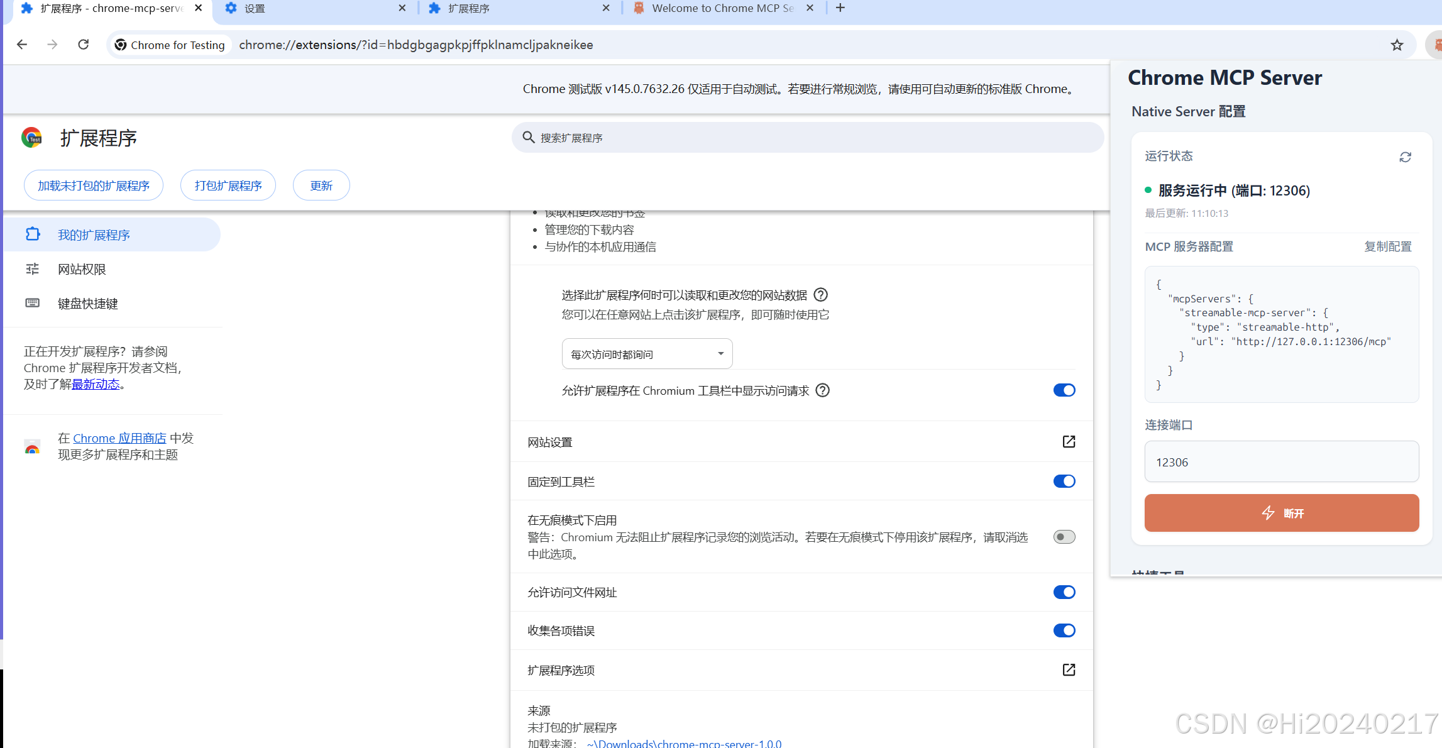
Task: Click the extension icon in the browser toolbar
Action: [x=1437, y=45]
